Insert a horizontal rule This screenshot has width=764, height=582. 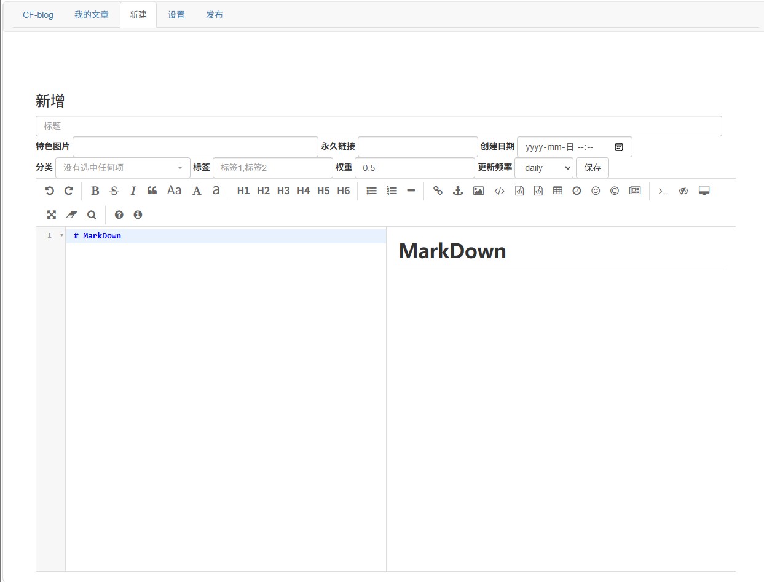(411, 191)
